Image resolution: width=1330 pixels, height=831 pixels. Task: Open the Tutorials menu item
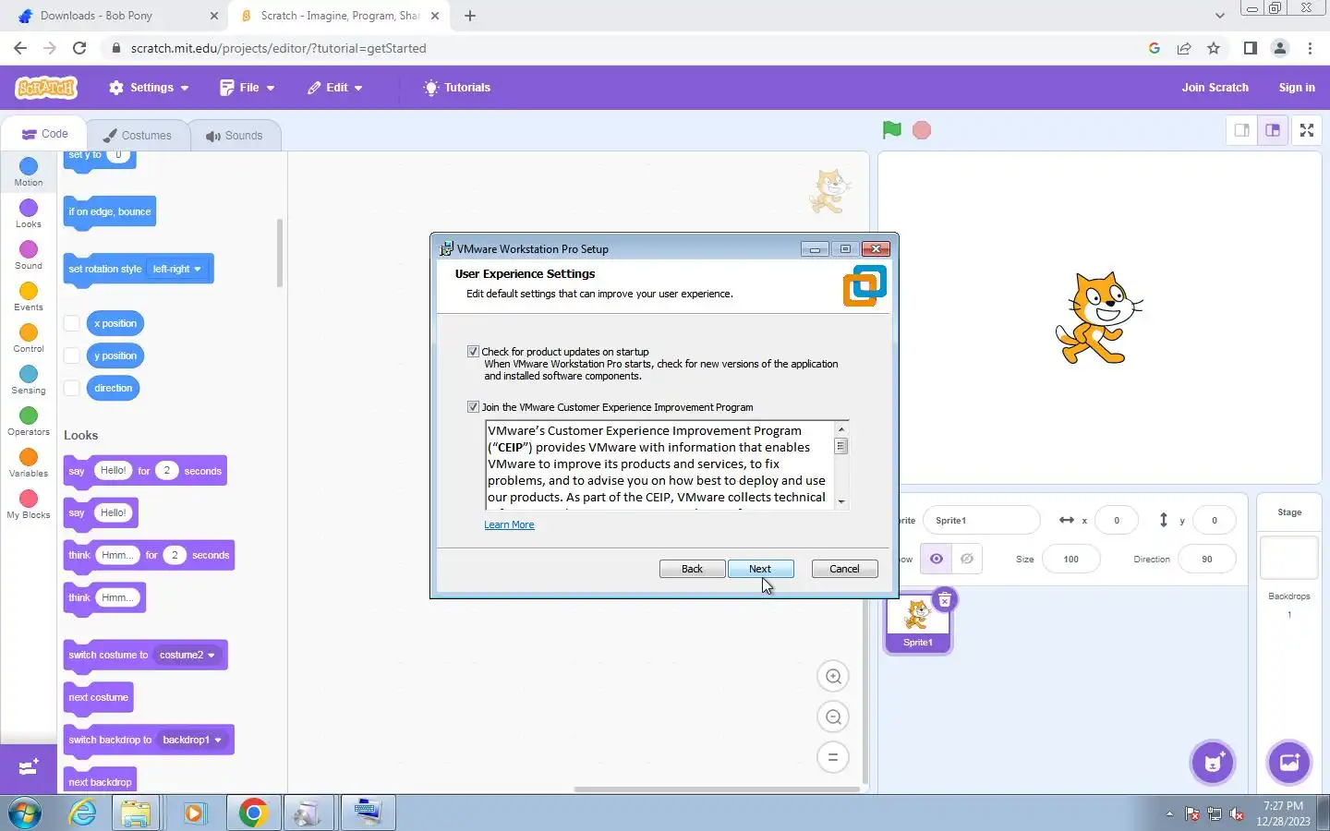point(457,88)
